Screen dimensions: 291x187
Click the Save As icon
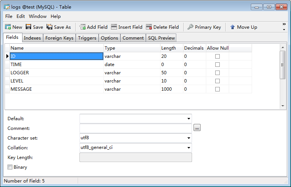(x=49, y=27)
